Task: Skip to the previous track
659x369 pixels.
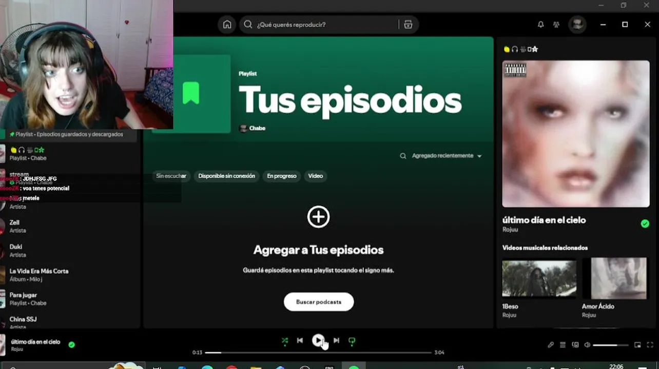Action: [300, 340]
